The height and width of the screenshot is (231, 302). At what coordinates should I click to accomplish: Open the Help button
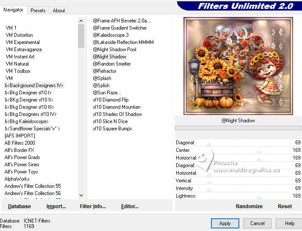[289, 223]
